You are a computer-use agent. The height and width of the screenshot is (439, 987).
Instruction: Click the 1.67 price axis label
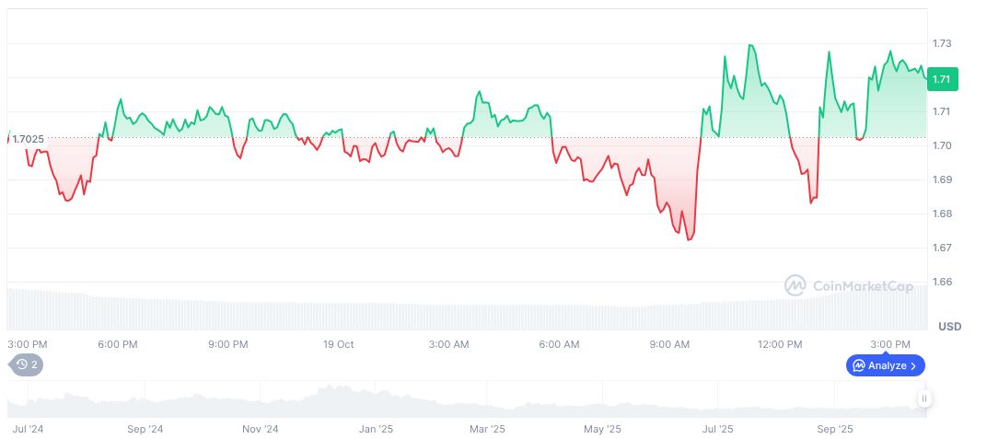[x=942, y=248]
